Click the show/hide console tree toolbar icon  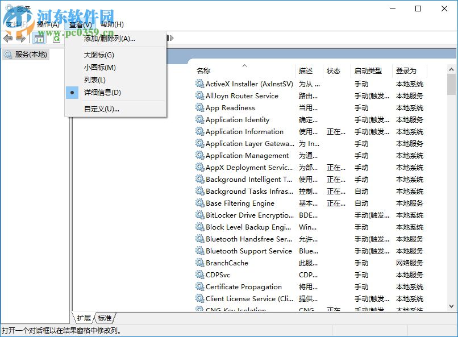pyautogui.click(x=39, y=38)
